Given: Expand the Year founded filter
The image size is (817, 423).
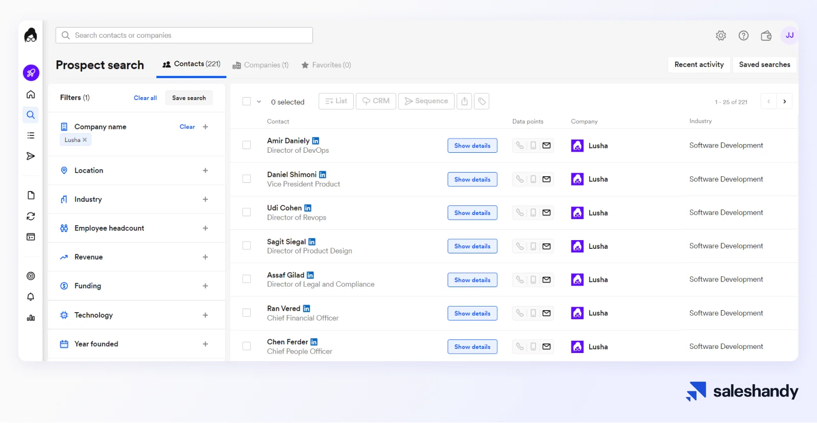Looking at the screenshot, I should tap(205, 344).
